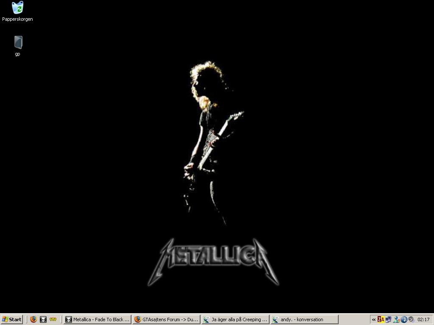This screenshot has height=325, width=434.
Task: Switch to the GTAsajtens Forum Firefox window
Action: (x=166, y=319)
